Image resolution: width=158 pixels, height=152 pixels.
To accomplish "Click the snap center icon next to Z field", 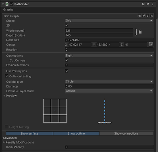I will (x=151, y=44).
